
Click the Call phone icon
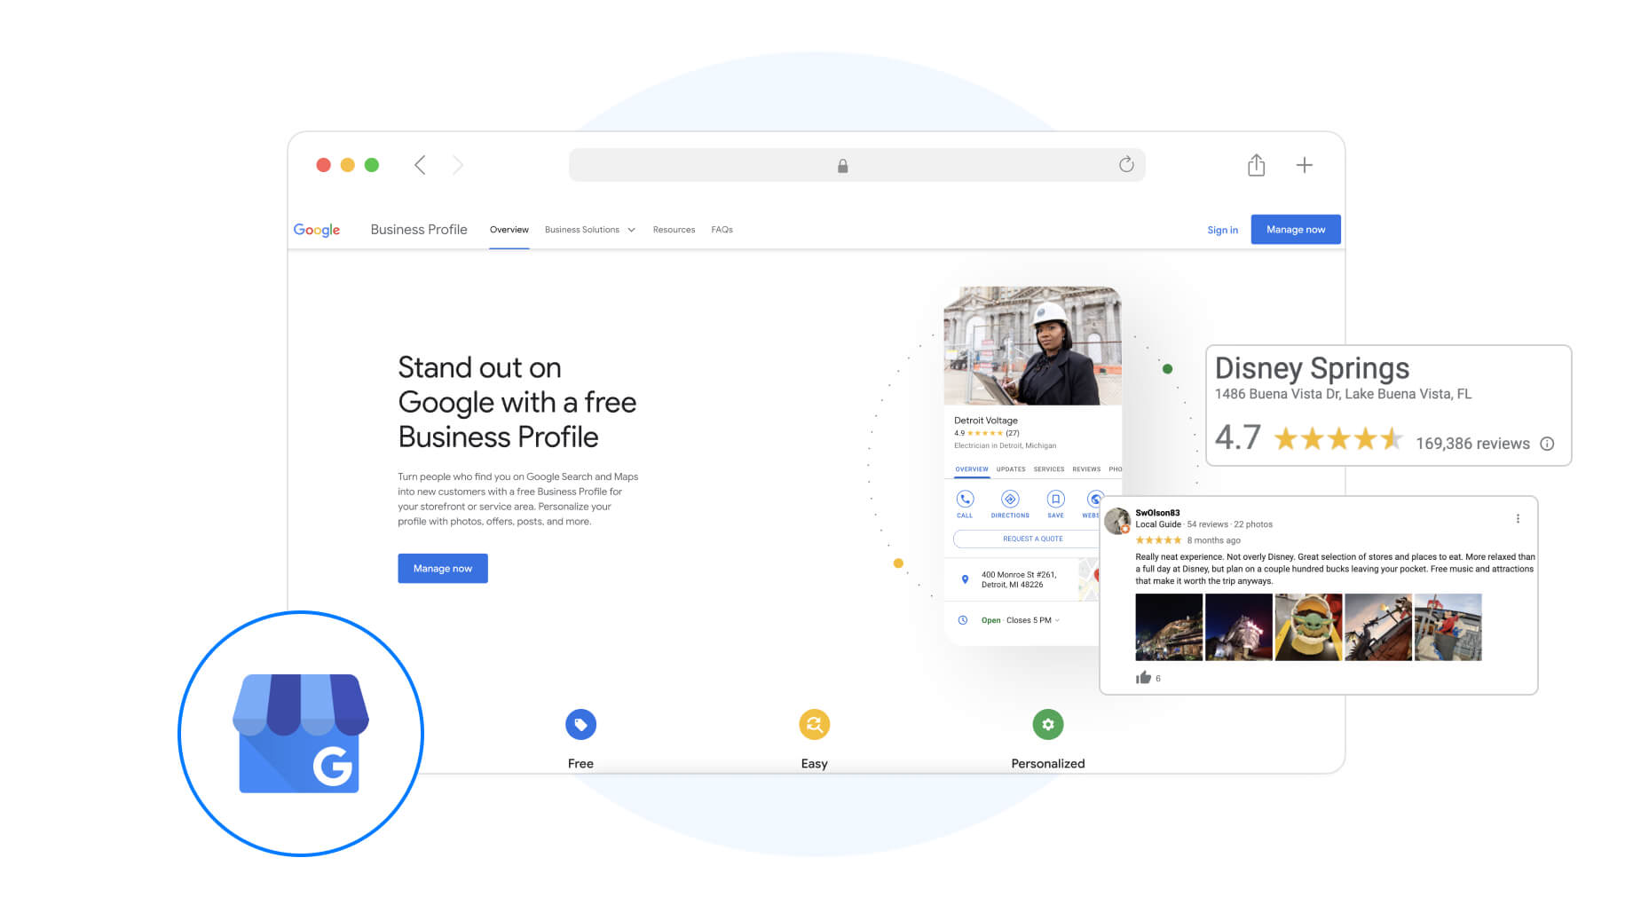965,499
